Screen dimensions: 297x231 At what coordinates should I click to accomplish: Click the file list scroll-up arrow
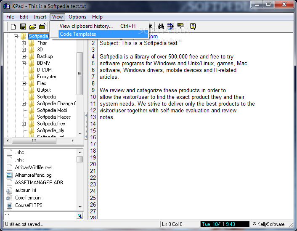click(x=80, y=152)
